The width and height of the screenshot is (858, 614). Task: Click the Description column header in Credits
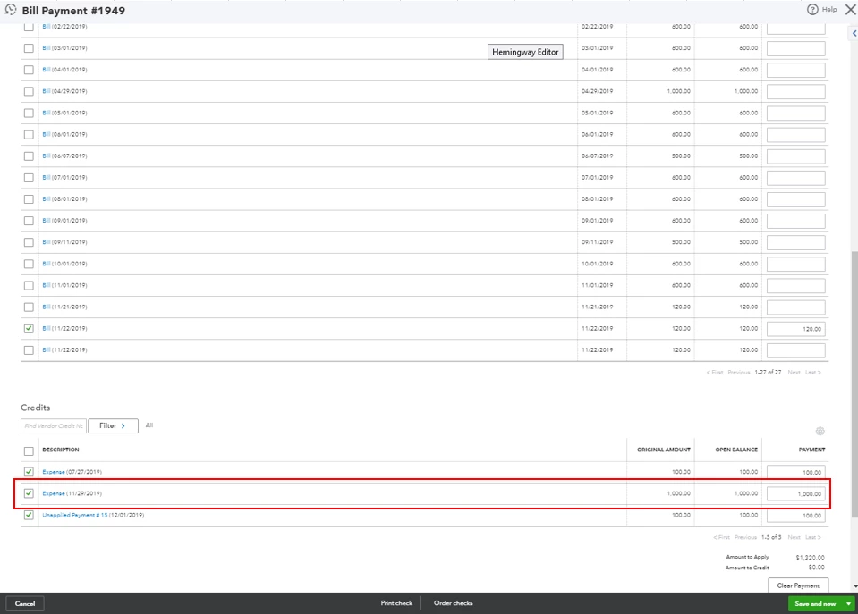tap(61, 450)
